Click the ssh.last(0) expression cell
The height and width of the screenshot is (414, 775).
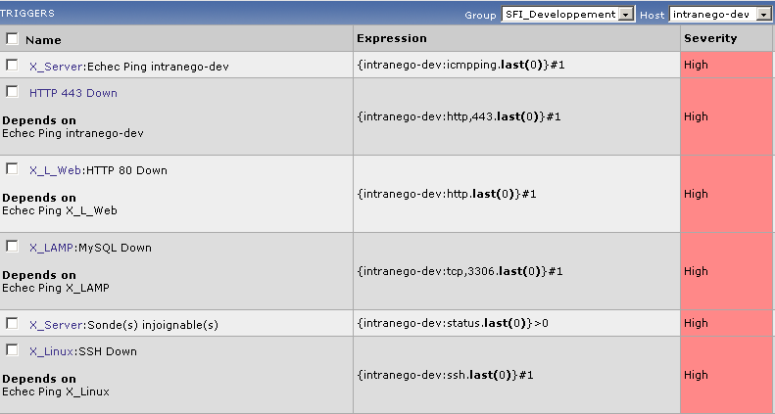pos(459,375)
